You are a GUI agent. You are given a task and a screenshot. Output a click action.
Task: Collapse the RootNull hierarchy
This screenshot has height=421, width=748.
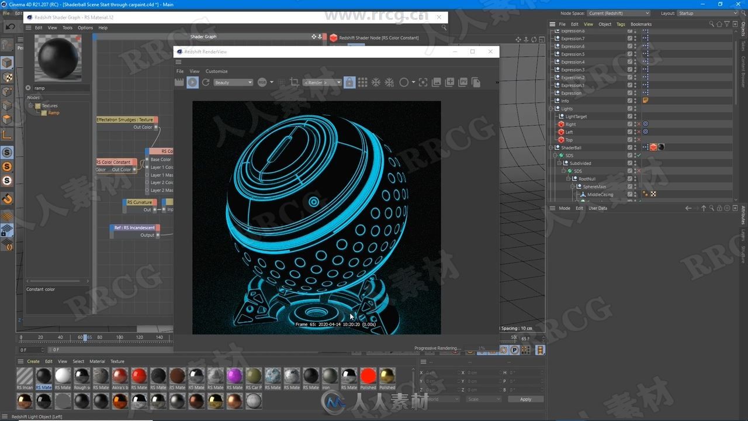567,179
